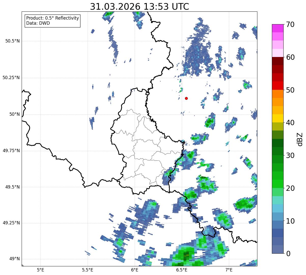This screenshot has height=275, width=306.
Task: Pick the magenta top colorbar segment
Action: (277, 28)
